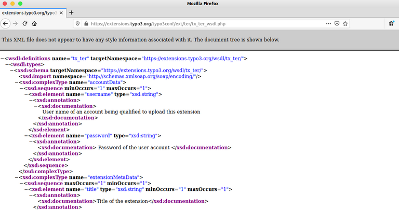Go to Home via house icon

[34, 23]
